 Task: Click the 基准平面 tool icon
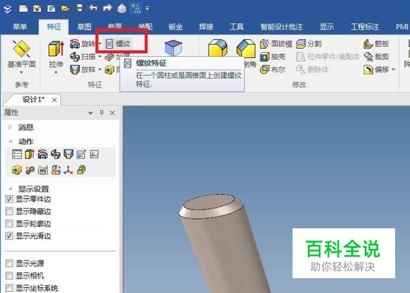[22, 49]
